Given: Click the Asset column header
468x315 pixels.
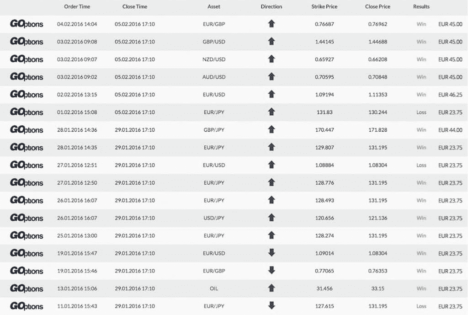Looking at the screenshot, I should [214, 6].
